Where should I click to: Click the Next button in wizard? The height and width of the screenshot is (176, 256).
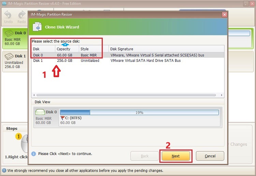coord(176,156)
